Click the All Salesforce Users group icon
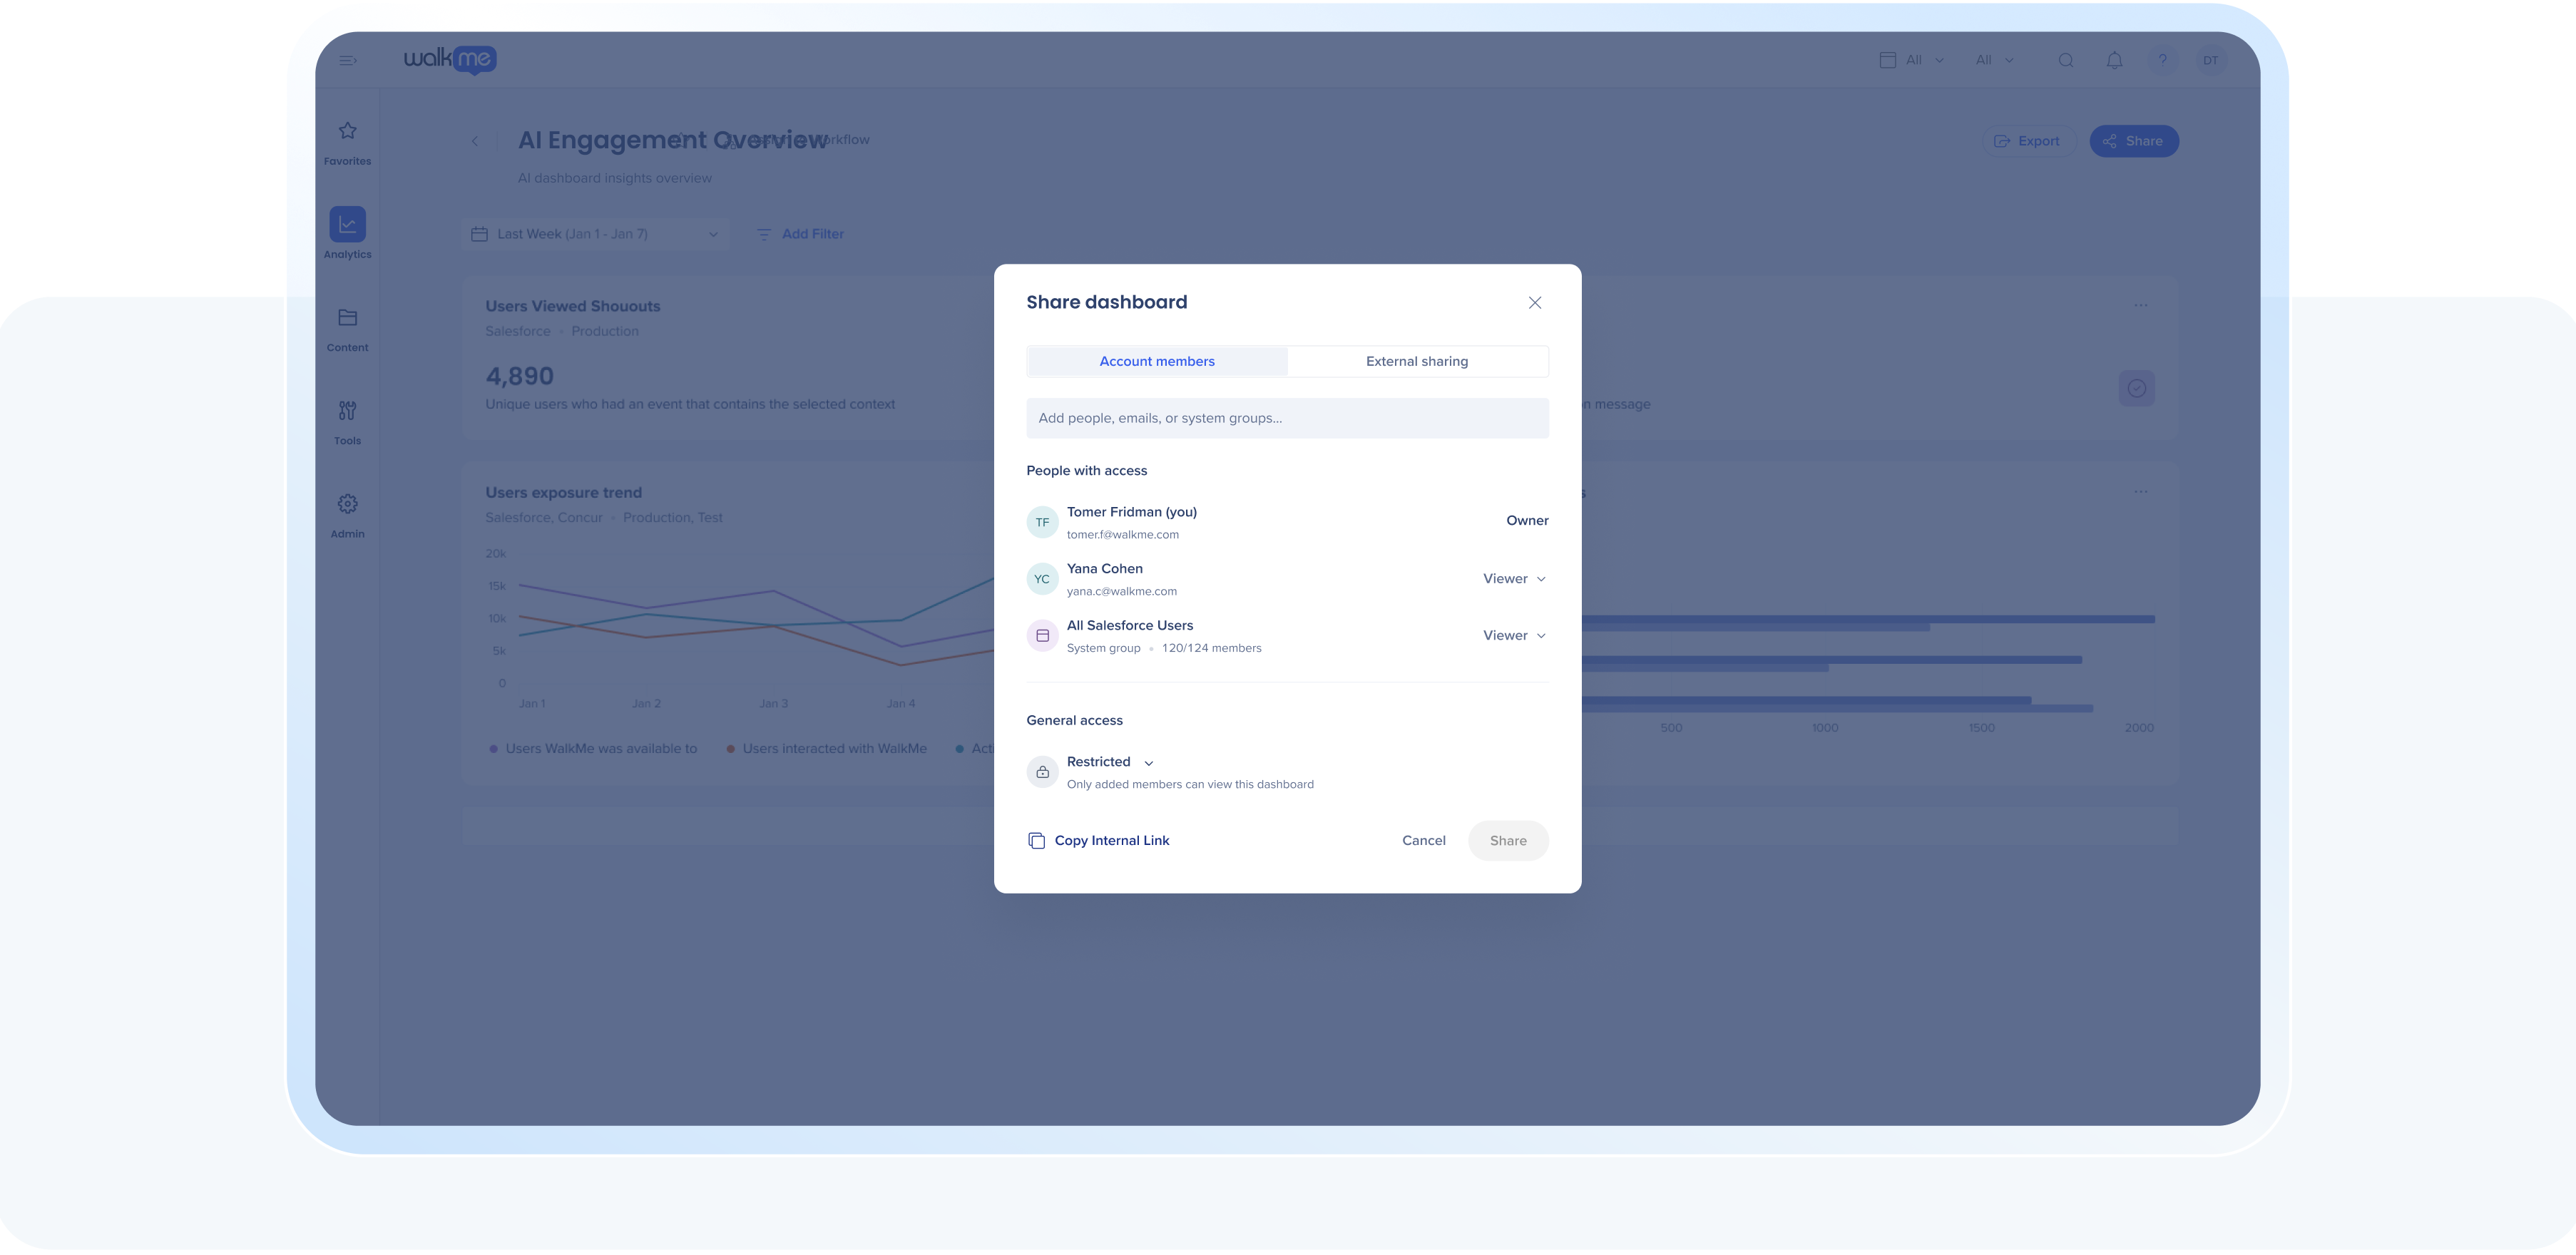The image size is (2576, 1255). click(1042, 636)
